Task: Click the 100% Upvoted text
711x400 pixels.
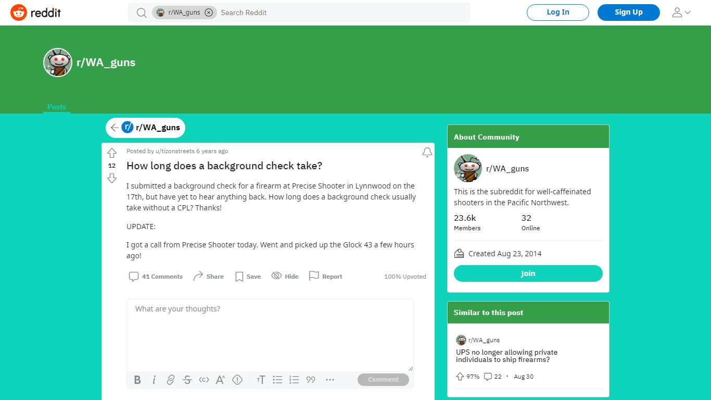Action: coord(405,277)
